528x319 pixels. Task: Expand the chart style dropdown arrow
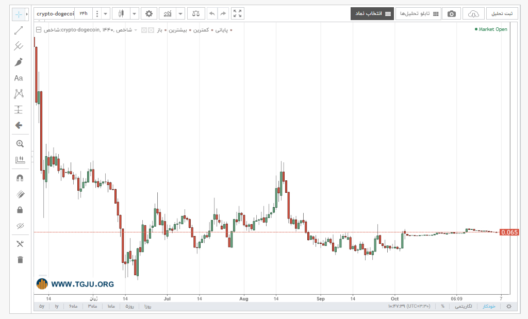pos(135,14)
